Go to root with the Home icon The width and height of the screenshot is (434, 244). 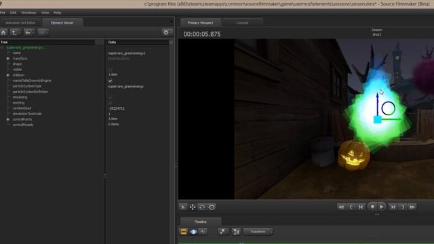[3, 33]
